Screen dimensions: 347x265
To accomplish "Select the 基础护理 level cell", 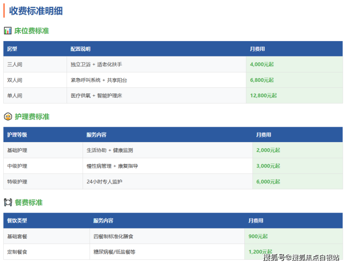I will (43, 150).
